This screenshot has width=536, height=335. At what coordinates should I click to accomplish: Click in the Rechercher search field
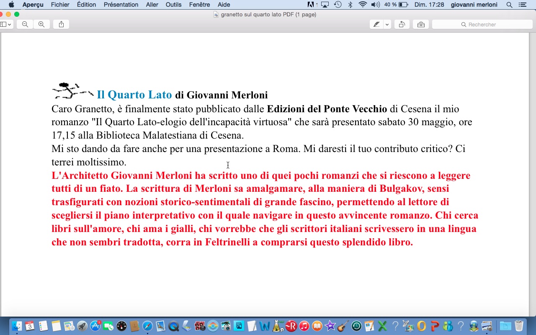[x=482, y=24]
